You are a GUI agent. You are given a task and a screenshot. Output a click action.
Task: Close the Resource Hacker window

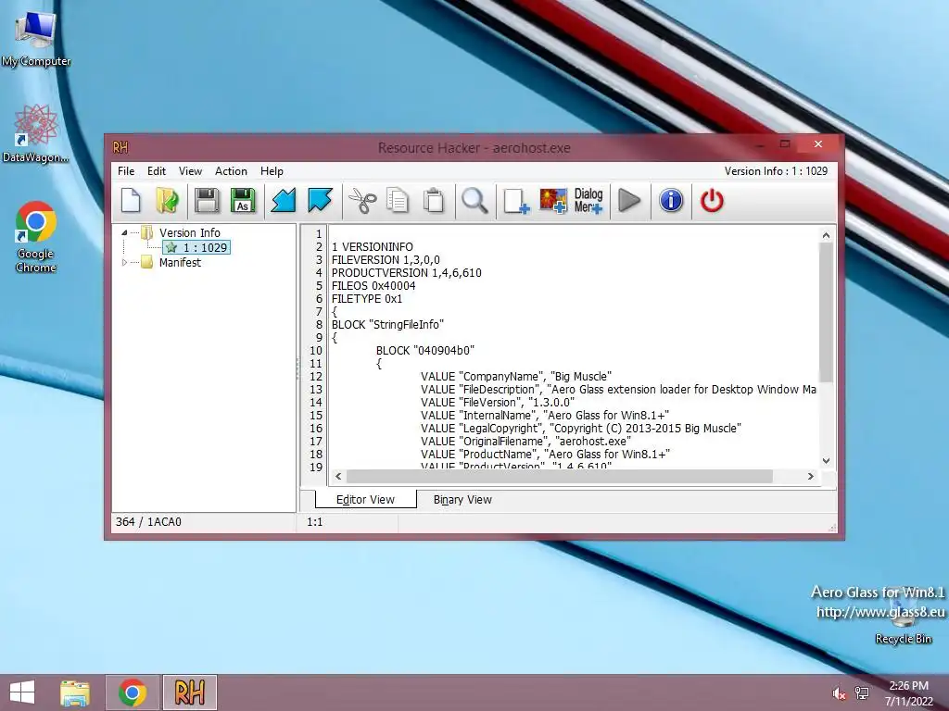click(x=818, y=143)
